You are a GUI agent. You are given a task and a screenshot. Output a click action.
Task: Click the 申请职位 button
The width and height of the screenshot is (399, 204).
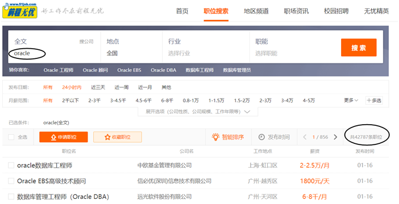pos(64,137)
